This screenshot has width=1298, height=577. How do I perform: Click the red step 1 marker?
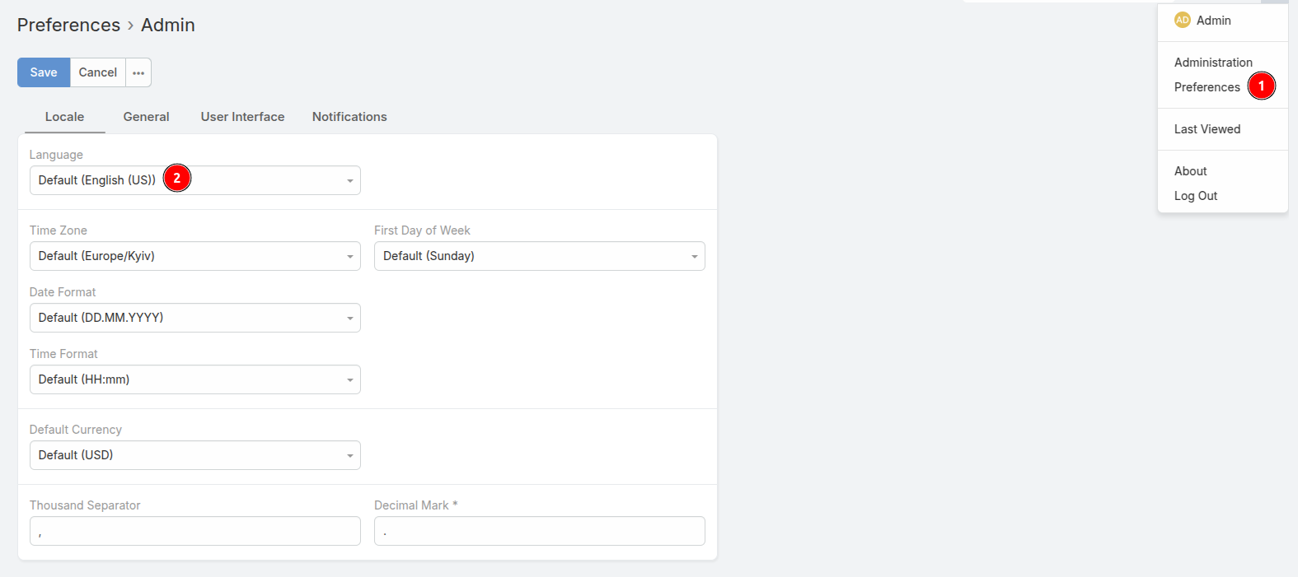[x=1261, y=86]
